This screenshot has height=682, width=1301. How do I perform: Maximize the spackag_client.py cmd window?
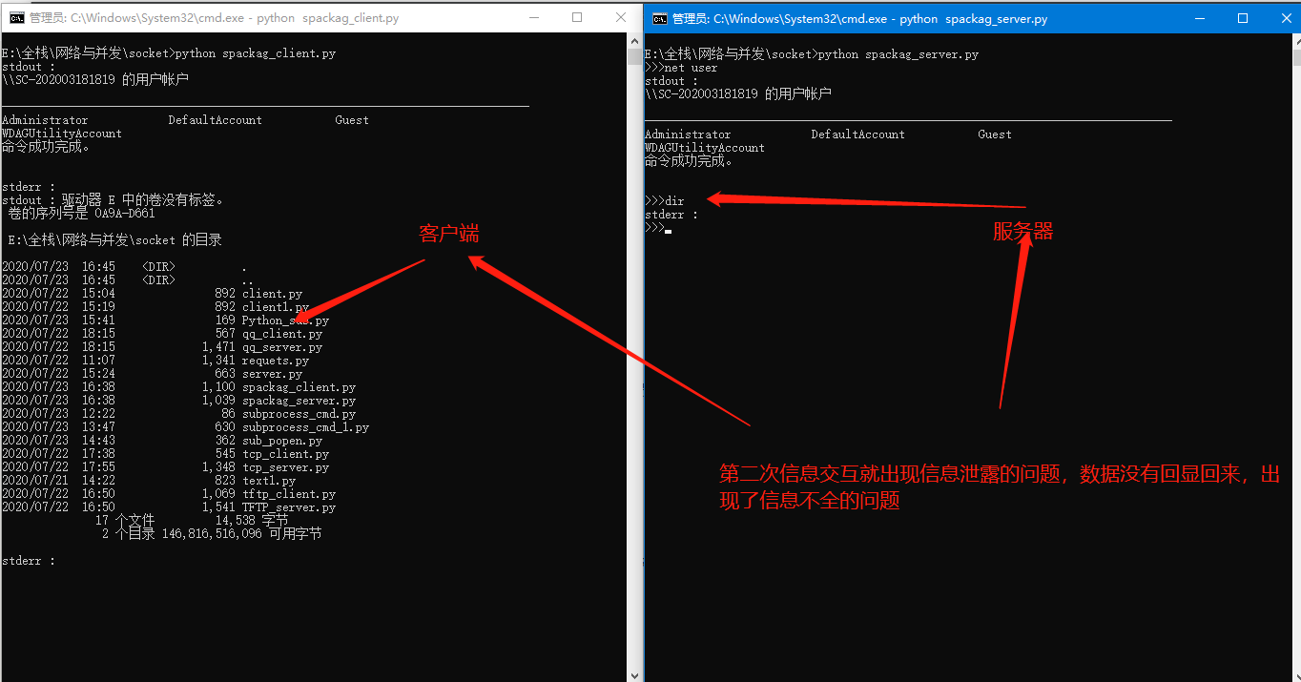[577, 18]
